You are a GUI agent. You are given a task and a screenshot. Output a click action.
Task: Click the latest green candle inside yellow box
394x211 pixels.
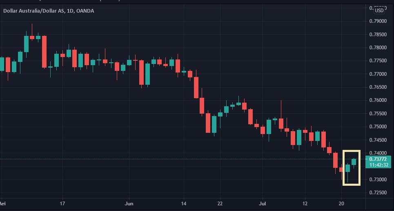point(354,162)
